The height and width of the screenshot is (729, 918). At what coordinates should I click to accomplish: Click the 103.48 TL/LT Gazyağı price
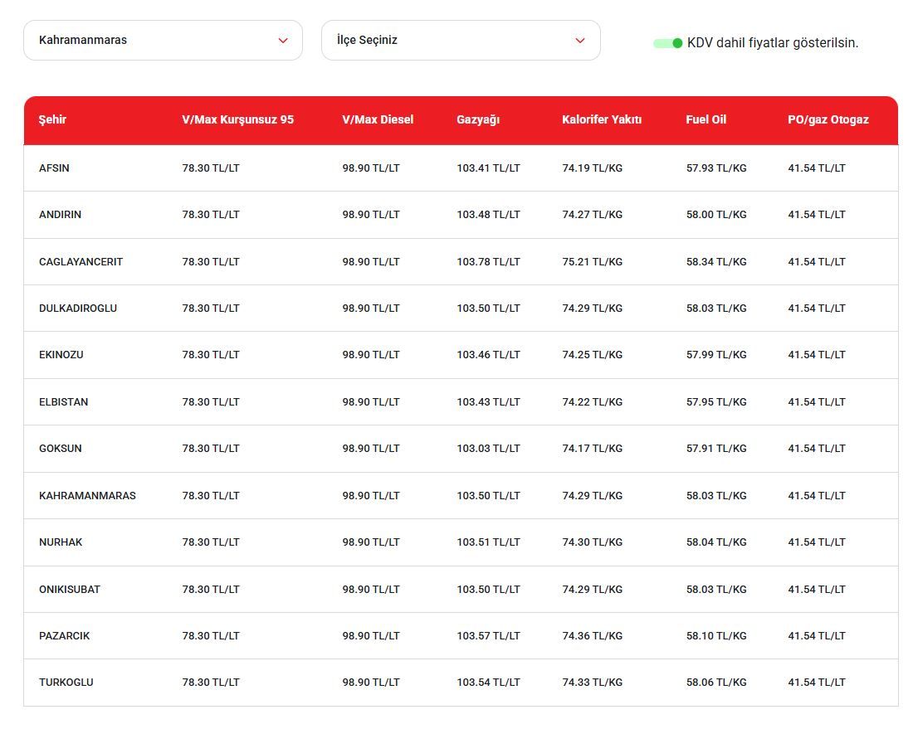pyautogui.click(x=488, y=215)
